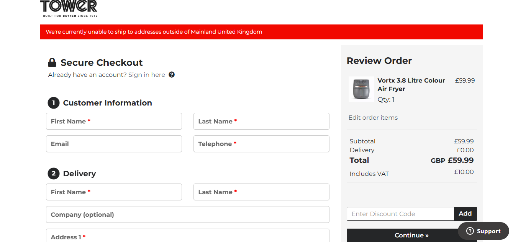Click the Tower logo
The width and height of the screenshot is (513, 242).
click(69, 8)
